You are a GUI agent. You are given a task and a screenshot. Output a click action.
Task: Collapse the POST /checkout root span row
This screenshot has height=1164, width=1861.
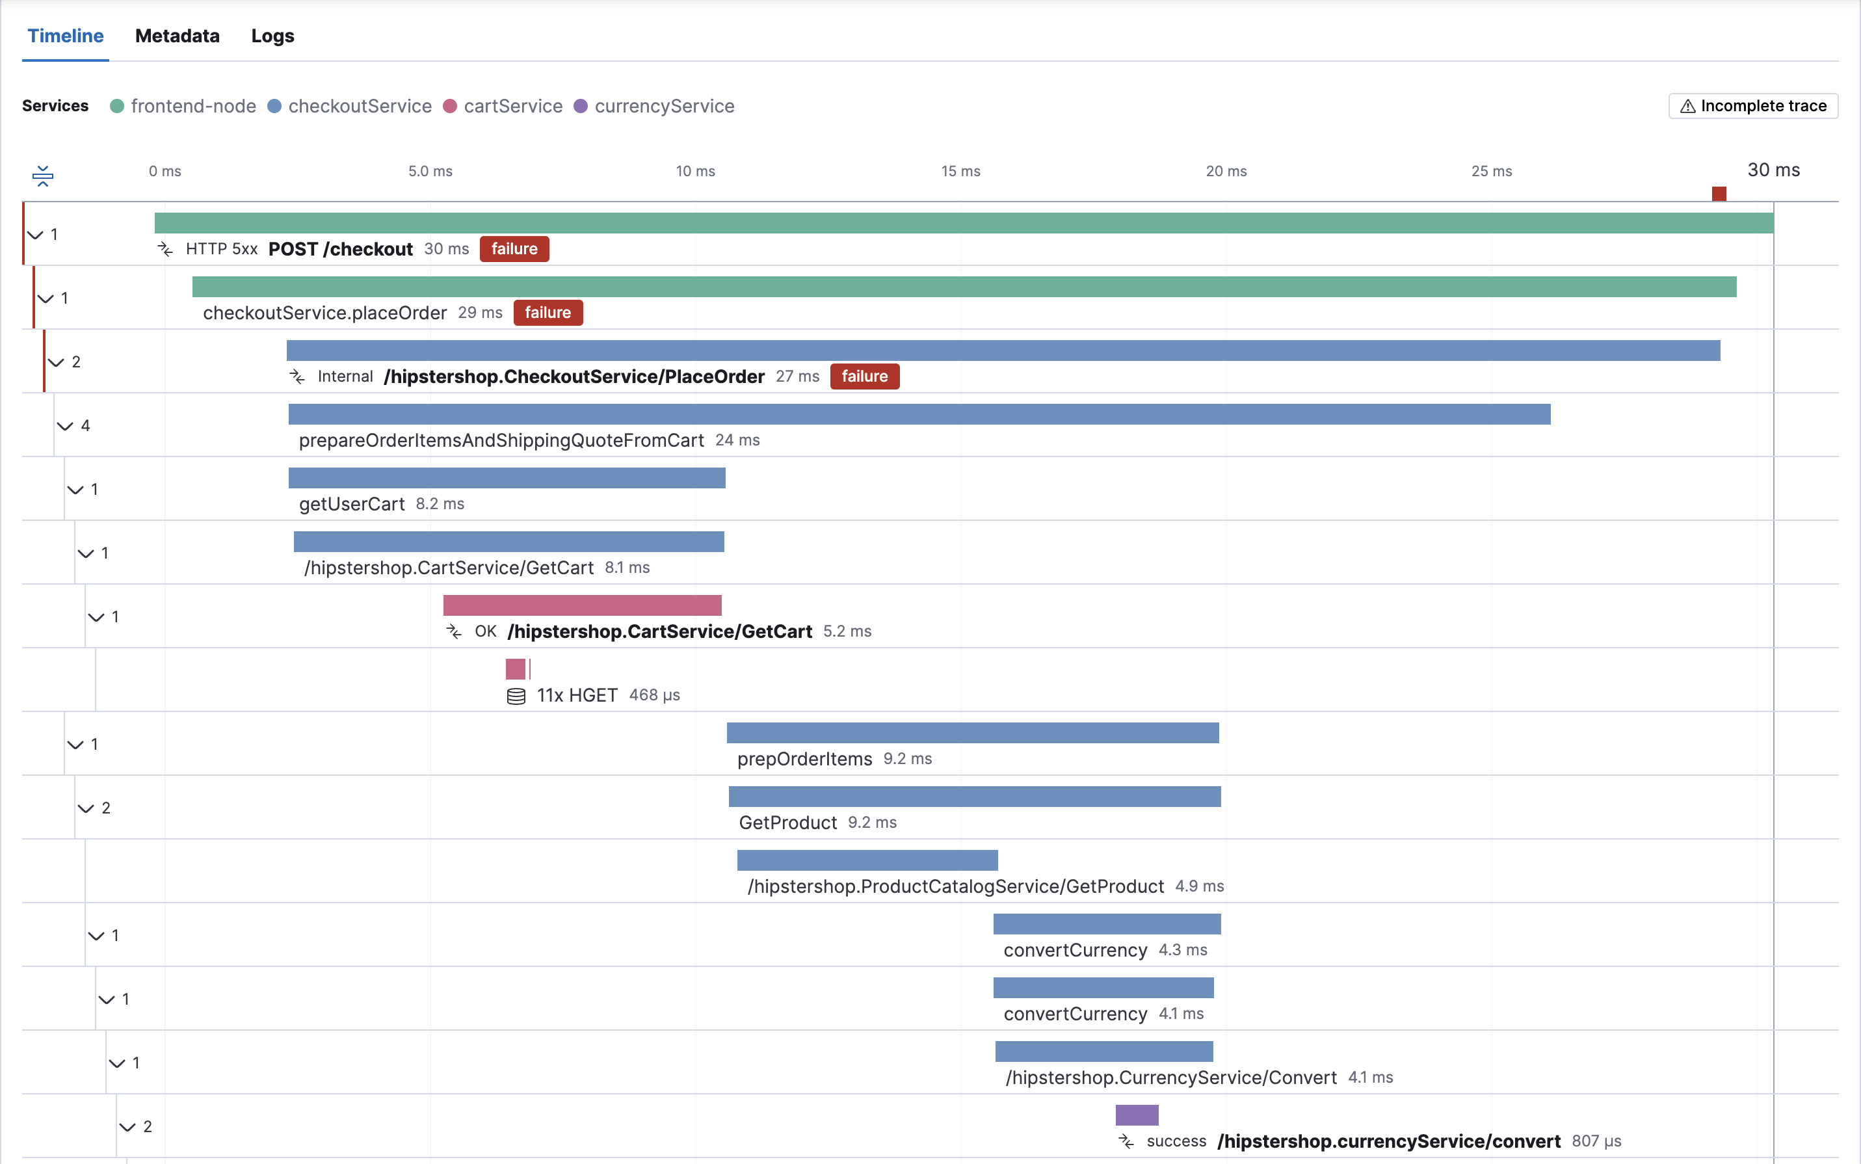pos(35,235)
